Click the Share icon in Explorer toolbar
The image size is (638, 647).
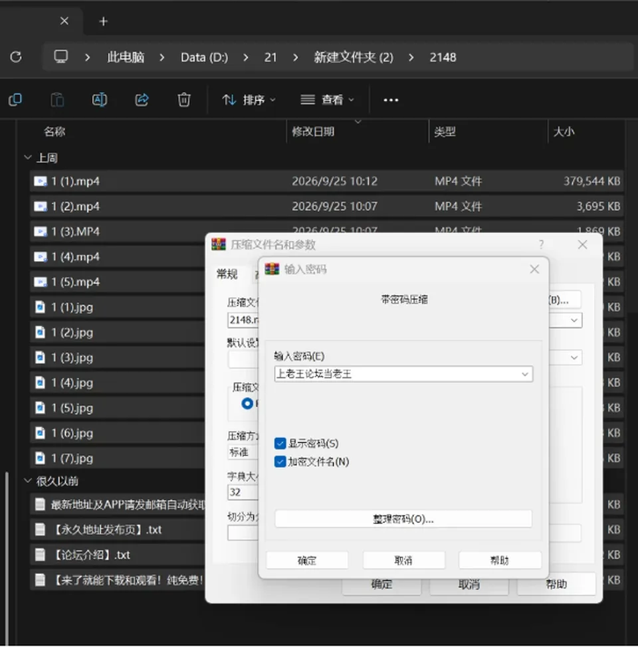(x=142, y=100)
